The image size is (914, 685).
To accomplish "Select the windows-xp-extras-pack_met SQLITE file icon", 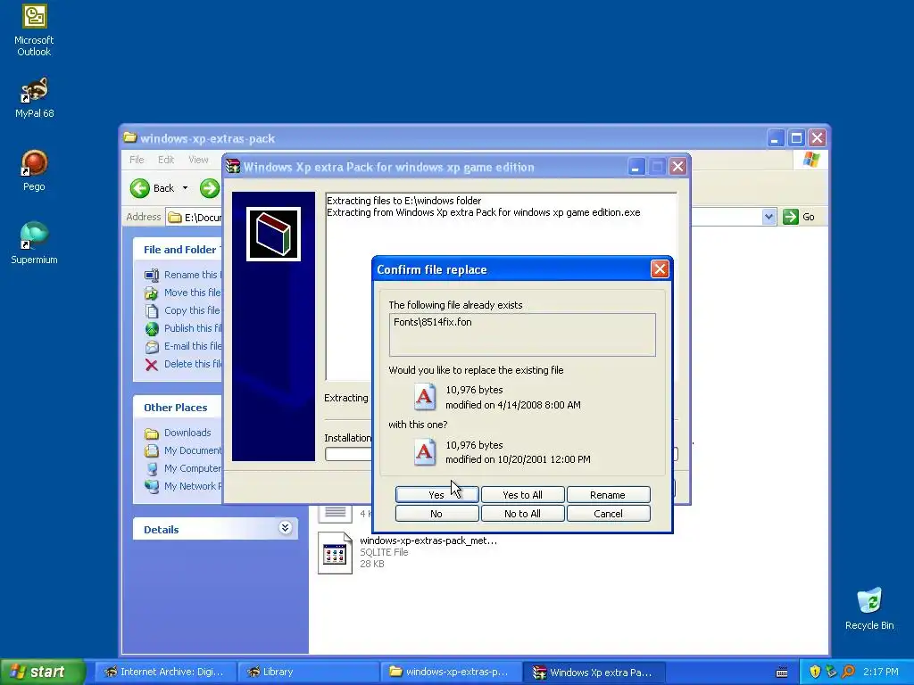I will pos(335,553).
